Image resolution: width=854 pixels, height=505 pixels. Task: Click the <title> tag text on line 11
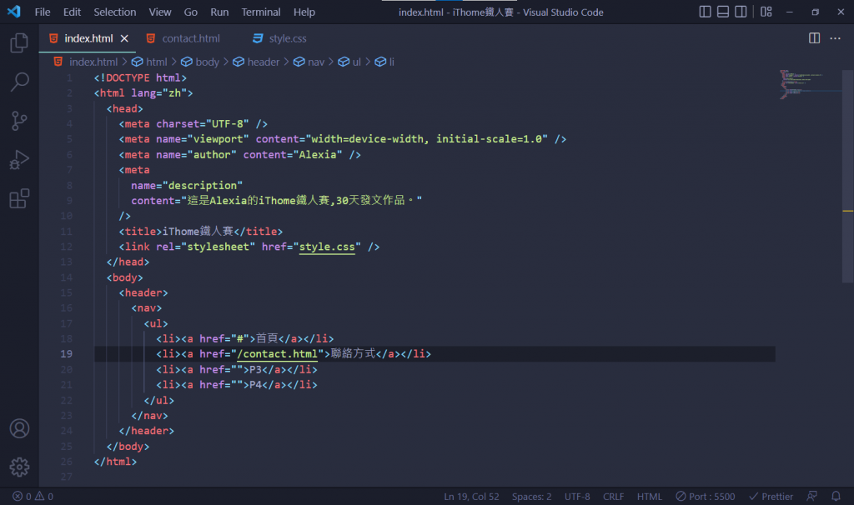(x=140, y=232)
